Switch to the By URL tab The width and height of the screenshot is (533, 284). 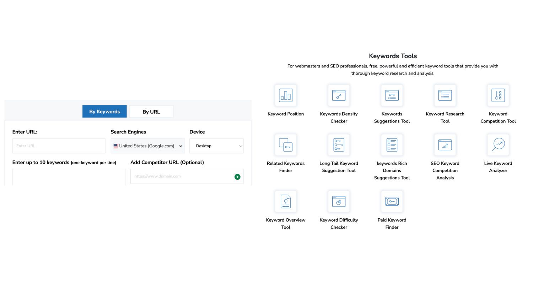(151, 112)
